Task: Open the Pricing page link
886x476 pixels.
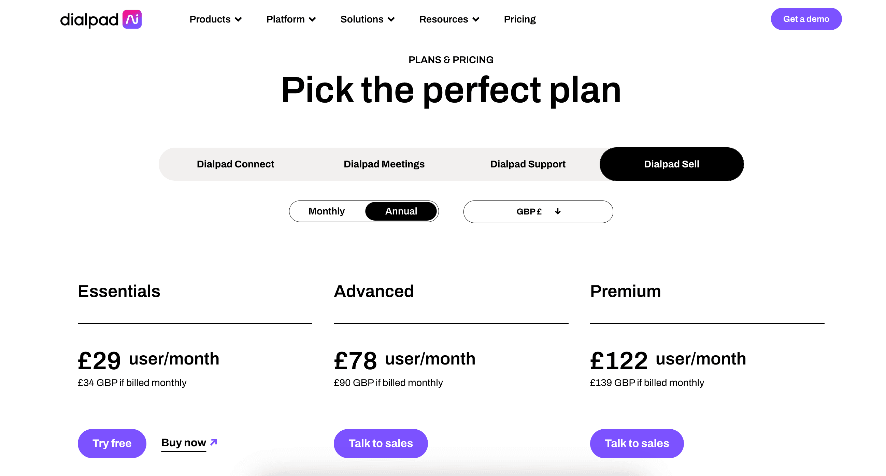Action: (519, 19)
